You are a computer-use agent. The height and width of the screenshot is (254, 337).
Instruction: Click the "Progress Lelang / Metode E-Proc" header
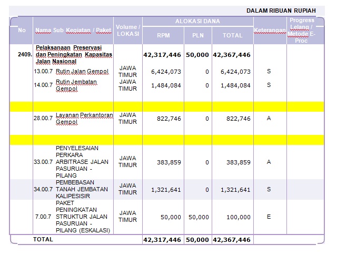tap(302, 30)
